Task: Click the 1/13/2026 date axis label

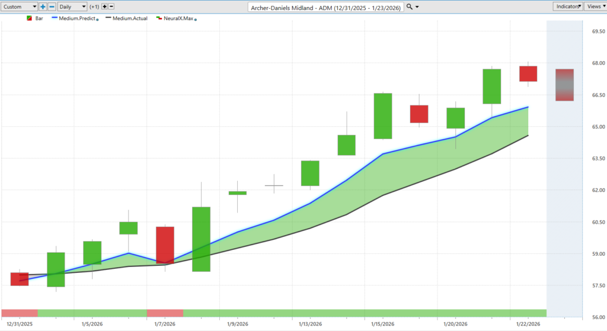Action: [310, 324]
